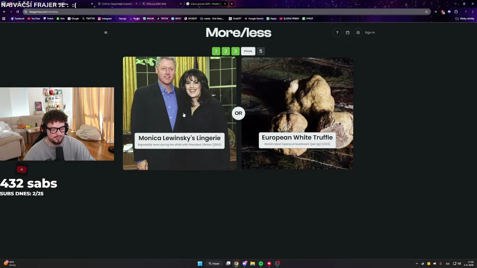Open the Facebook bookmark
477x268 pixels.
18,19
